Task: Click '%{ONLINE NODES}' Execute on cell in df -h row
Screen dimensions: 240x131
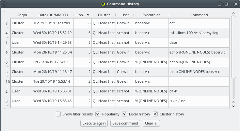Action: point(151,91)
